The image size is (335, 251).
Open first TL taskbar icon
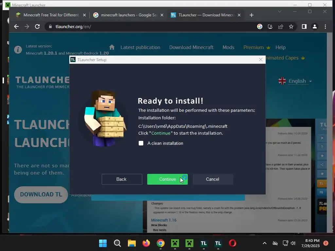point(203,243)
